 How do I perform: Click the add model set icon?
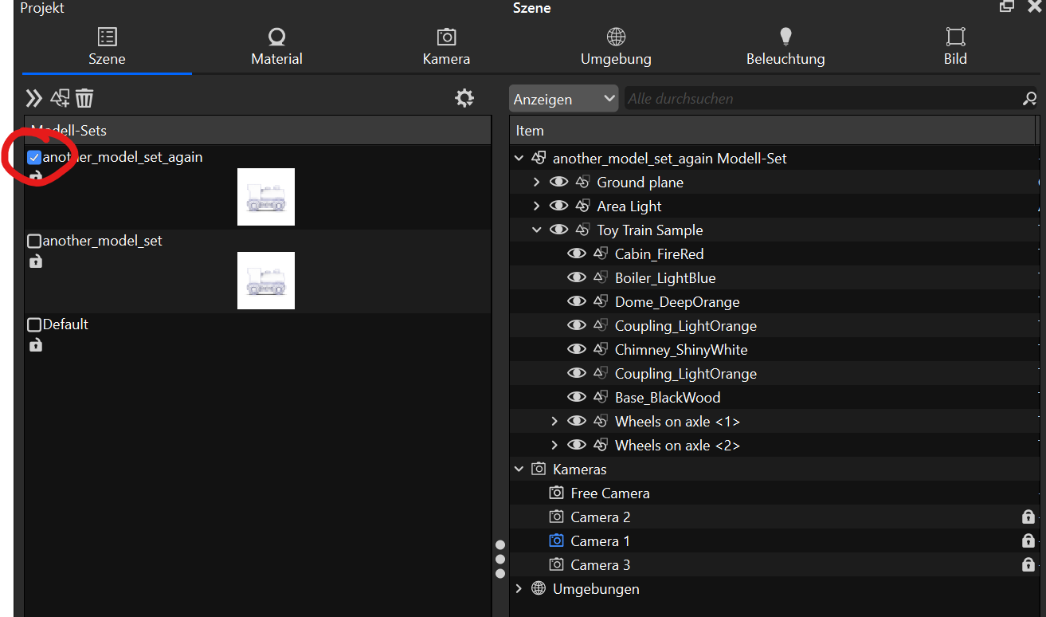[x=60, y=98]
